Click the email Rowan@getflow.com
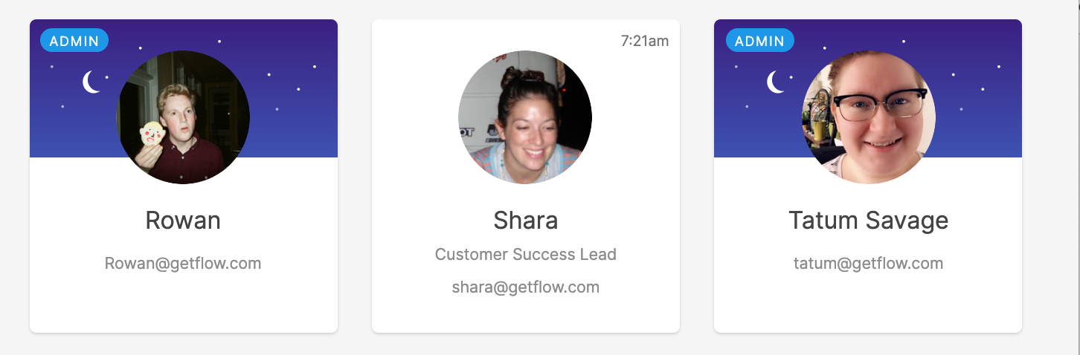The width and height of the screenshot is (1080, 355). (183, 264)
